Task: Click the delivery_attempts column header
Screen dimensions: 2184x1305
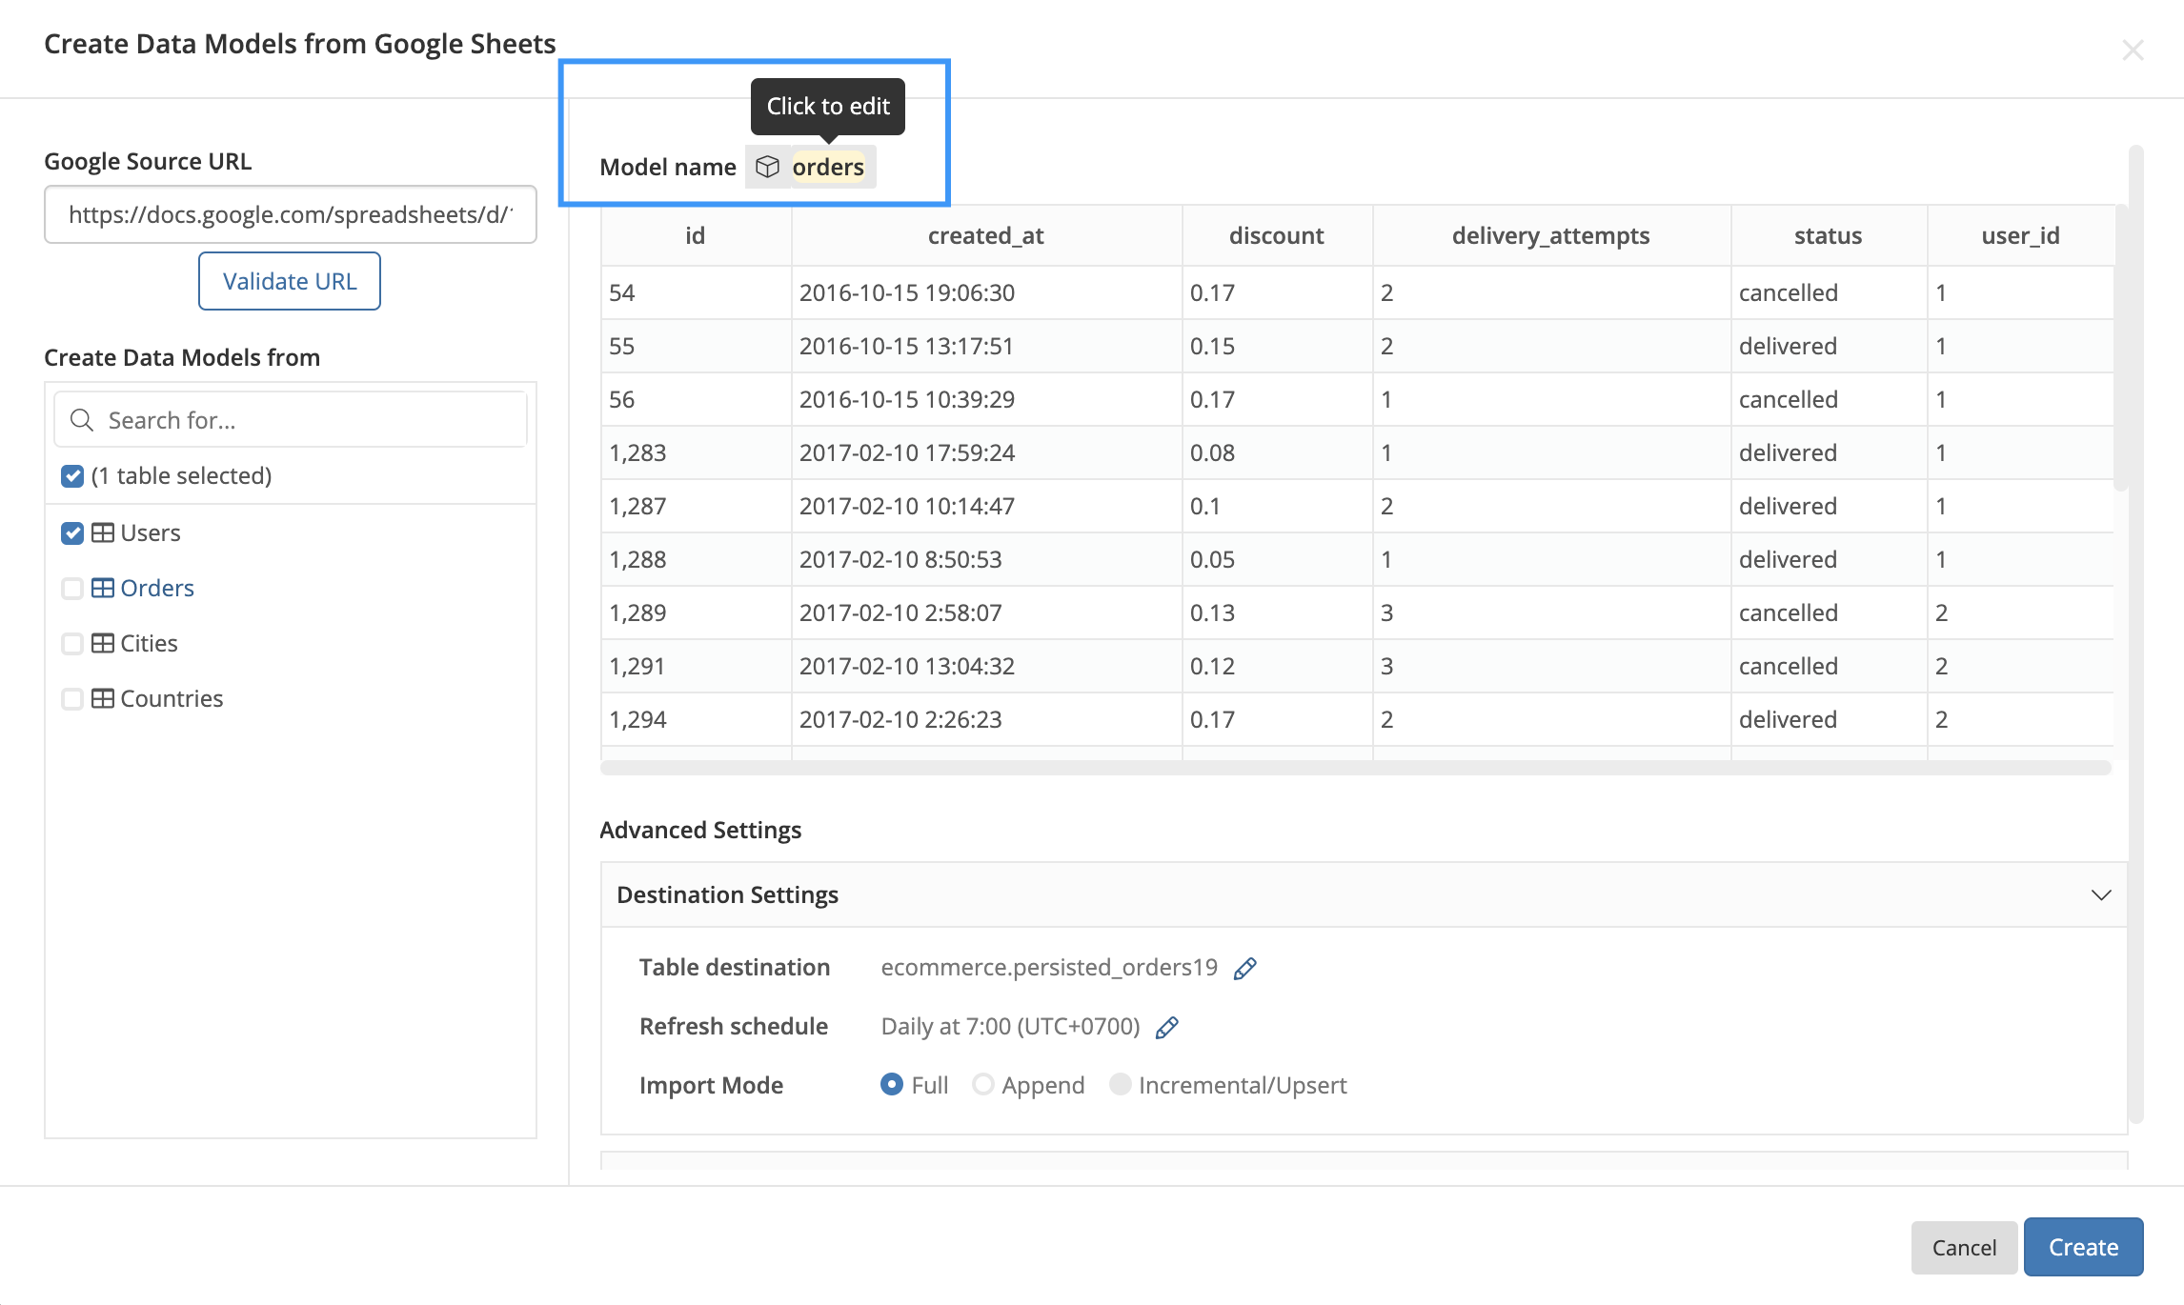Action: 1551,235
